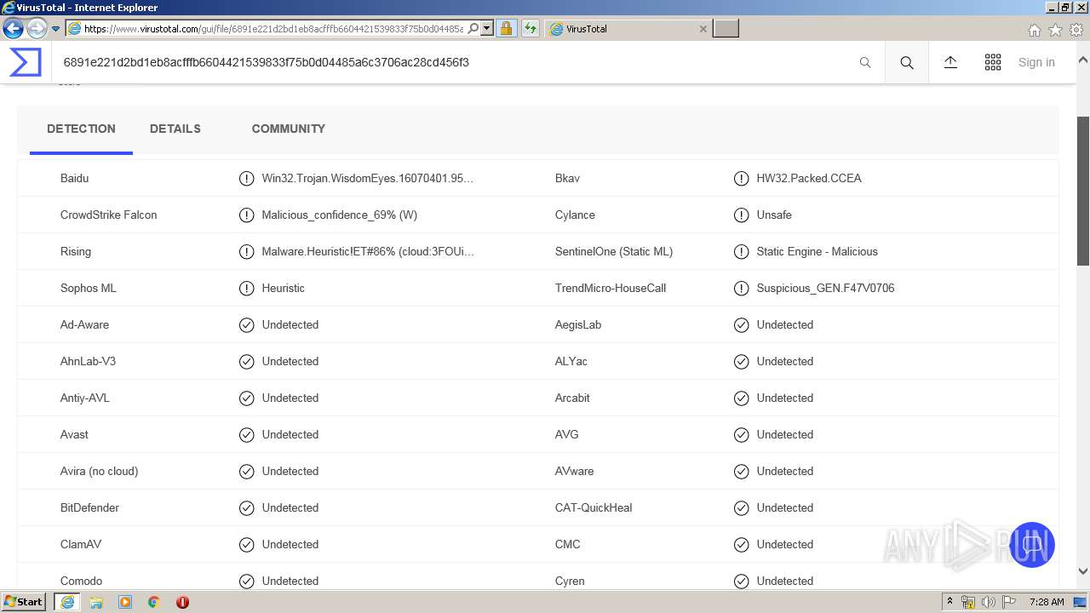Click Win32.Trojan.WisdomEyes detection text
1090x613 pixels.
(368, 179)
